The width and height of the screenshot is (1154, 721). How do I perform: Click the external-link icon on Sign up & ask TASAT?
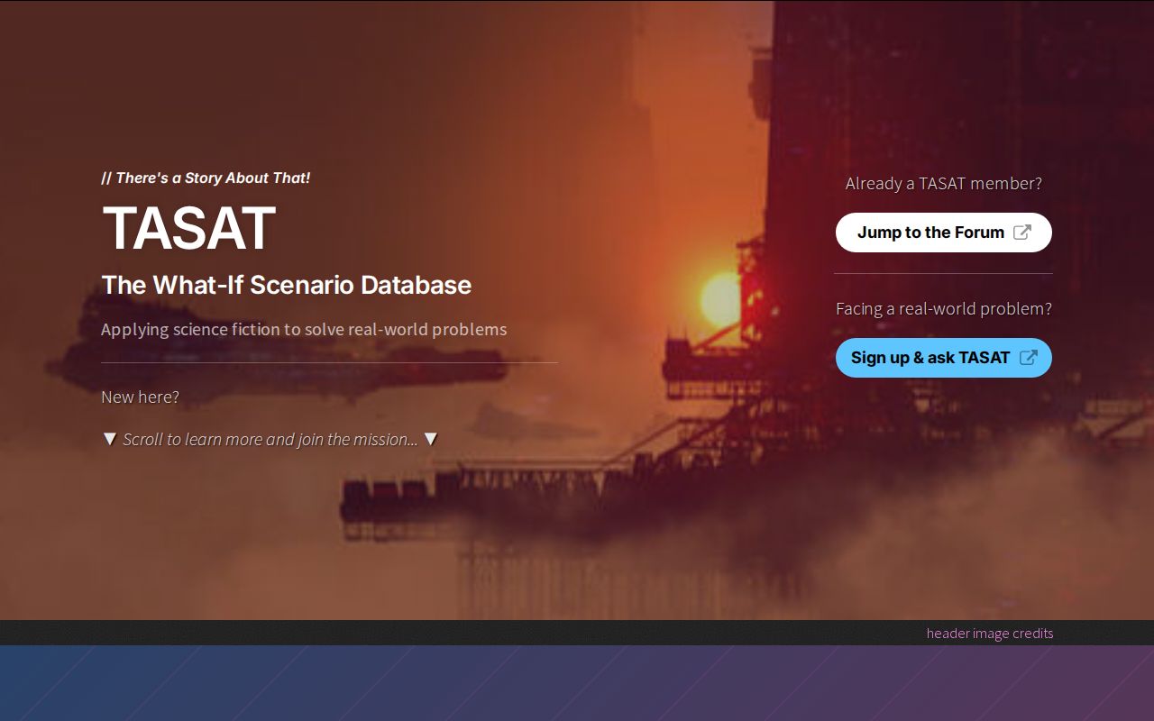(x=1028, y=358)
